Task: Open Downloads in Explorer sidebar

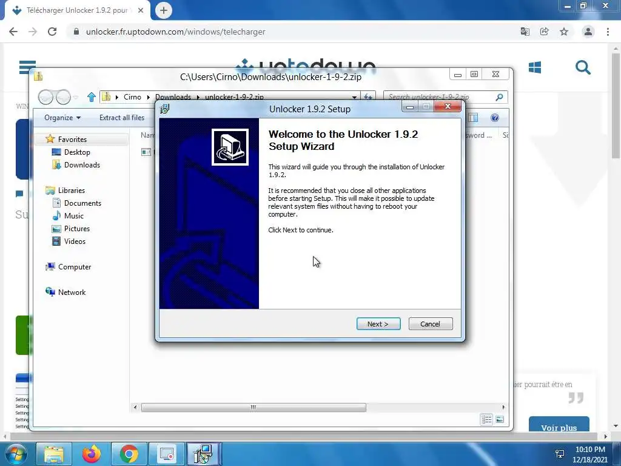Action: (x=82, y=165)
